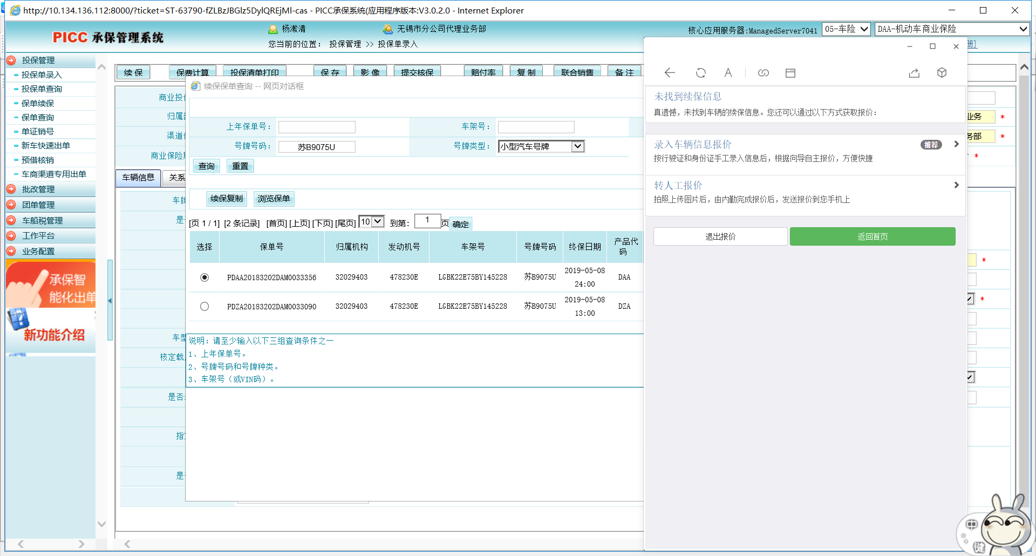
Task: Open 投保单查询 in the sidebar menu
Action: [42, 89]
